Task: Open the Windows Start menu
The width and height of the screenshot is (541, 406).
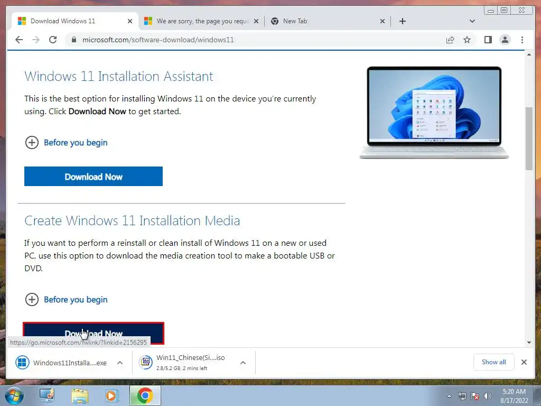Action: (x=14, y=395)
